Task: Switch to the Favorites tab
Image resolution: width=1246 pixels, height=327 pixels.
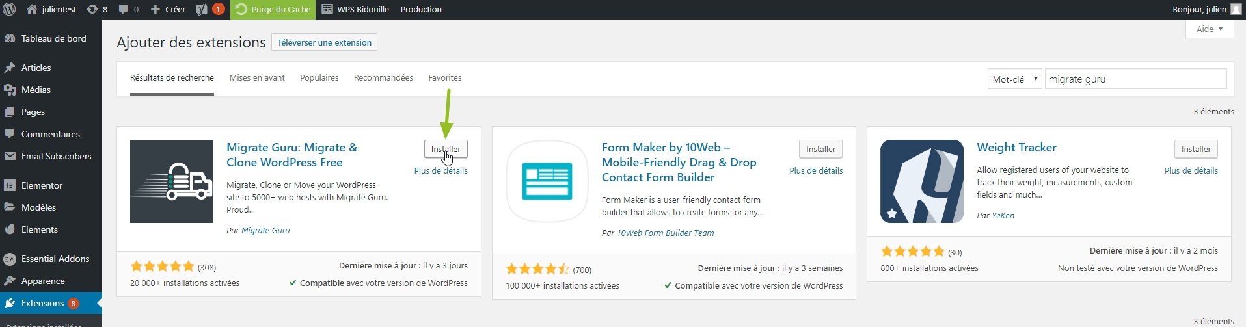Action: [x=445, y=77]
